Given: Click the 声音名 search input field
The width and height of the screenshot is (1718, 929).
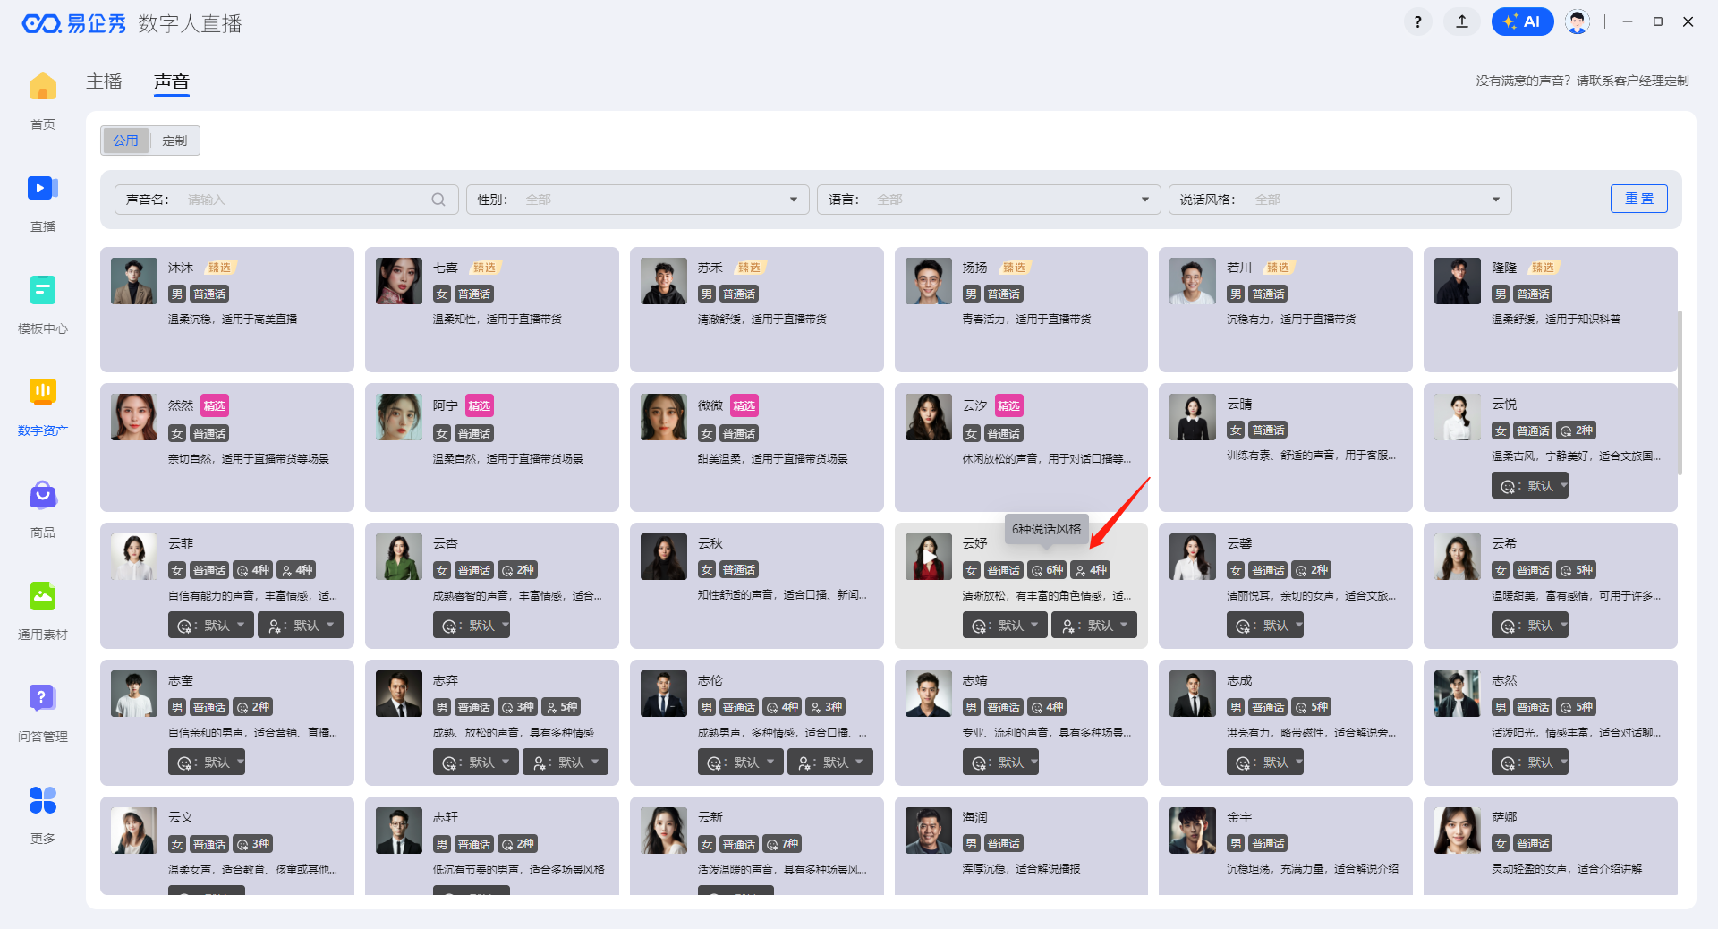Looking at the screenshot, I should [x=304, y=200].
